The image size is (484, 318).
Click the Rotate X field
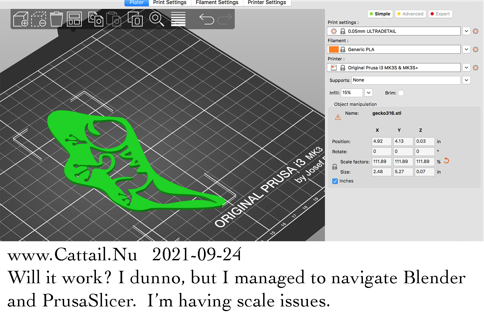pyautogui.click(x=381, y=152)
